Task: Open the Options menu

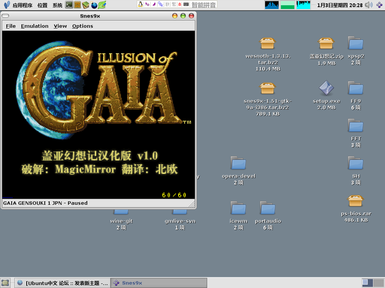Action: click(x=82, y=26)
